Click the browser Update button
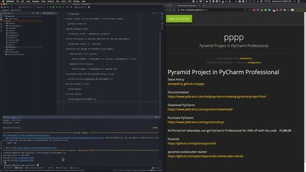Image resolution: width=306 pixels, height=172 pixels. [x=300, y=10]
